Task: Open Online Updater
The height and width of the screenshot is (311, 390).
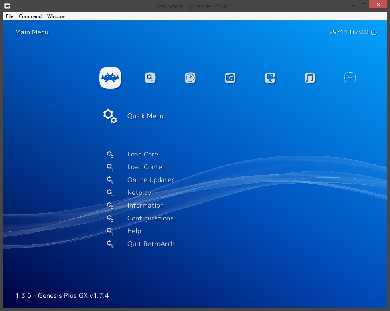Action: (x=151, y=180)
